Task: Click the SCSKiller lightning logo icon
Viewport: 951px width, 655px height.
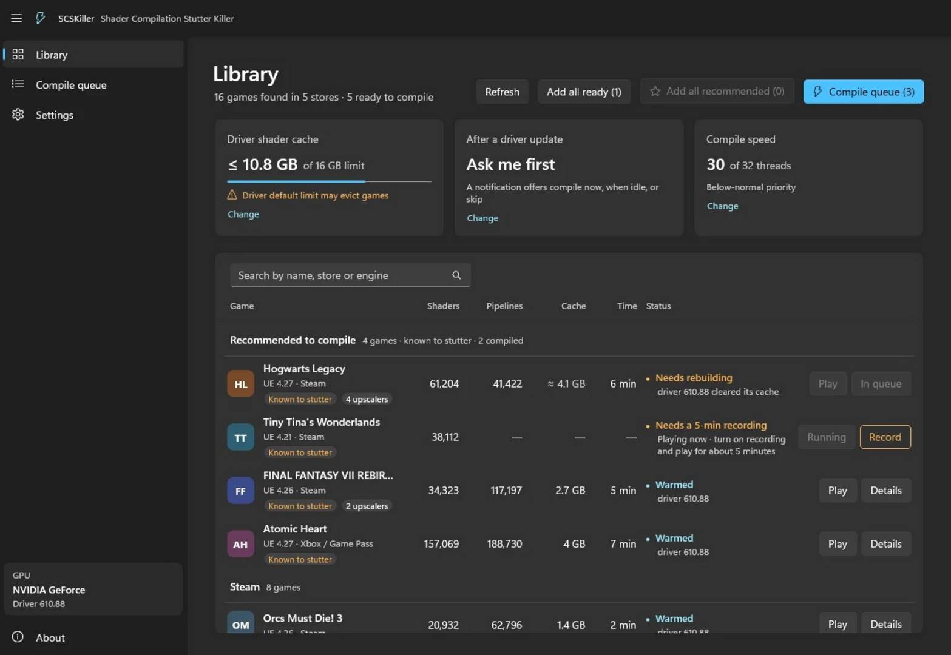Action: (x=40, y=18)
